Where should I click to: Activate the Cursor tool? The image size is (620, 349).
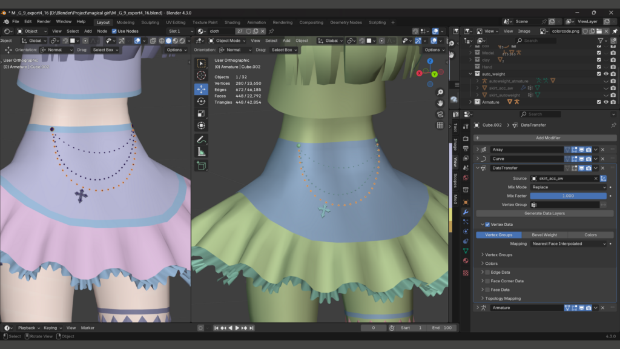[x=201, y=75]
